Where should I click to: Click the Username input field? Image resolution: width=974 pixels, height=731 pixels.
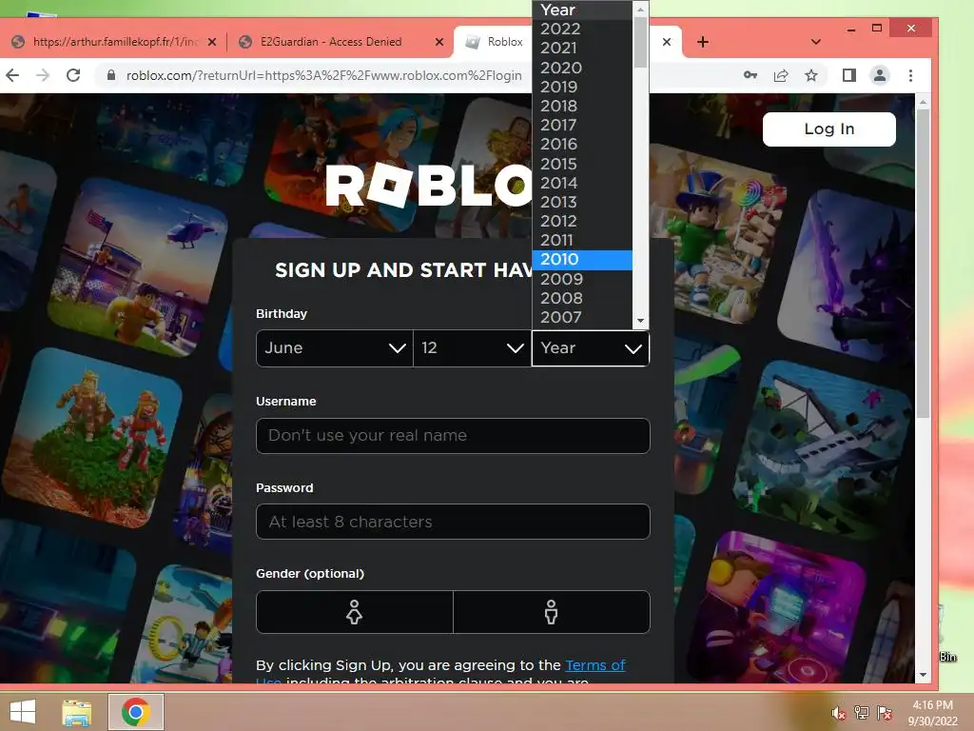(453, 436)
